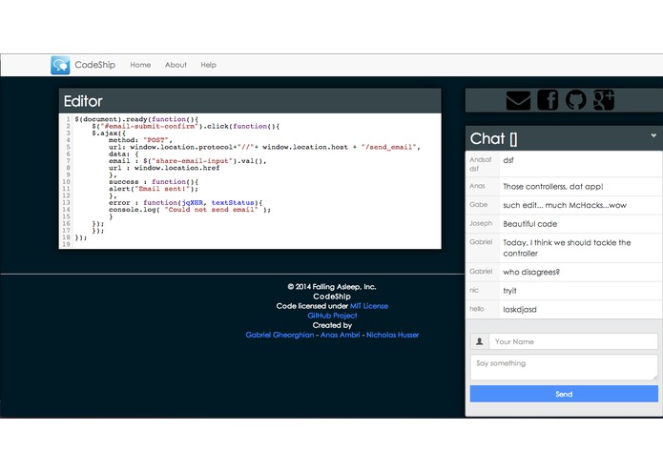Click the CodeShip logo icon
Screen dimensions: 663x471
(60, 65)
